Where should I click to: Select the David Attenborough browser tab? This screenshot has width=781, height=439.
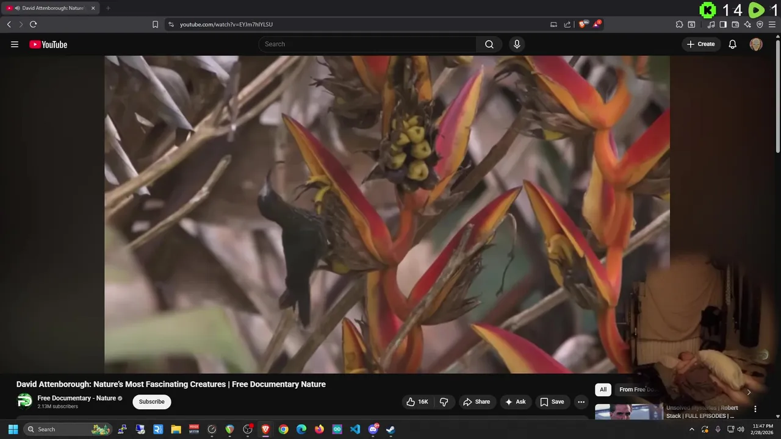[x=51, y=8]
